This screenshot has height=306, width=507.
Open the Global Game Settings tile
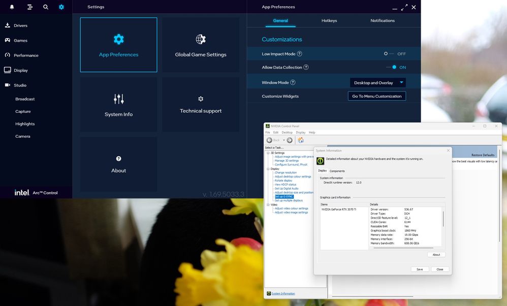201,45
